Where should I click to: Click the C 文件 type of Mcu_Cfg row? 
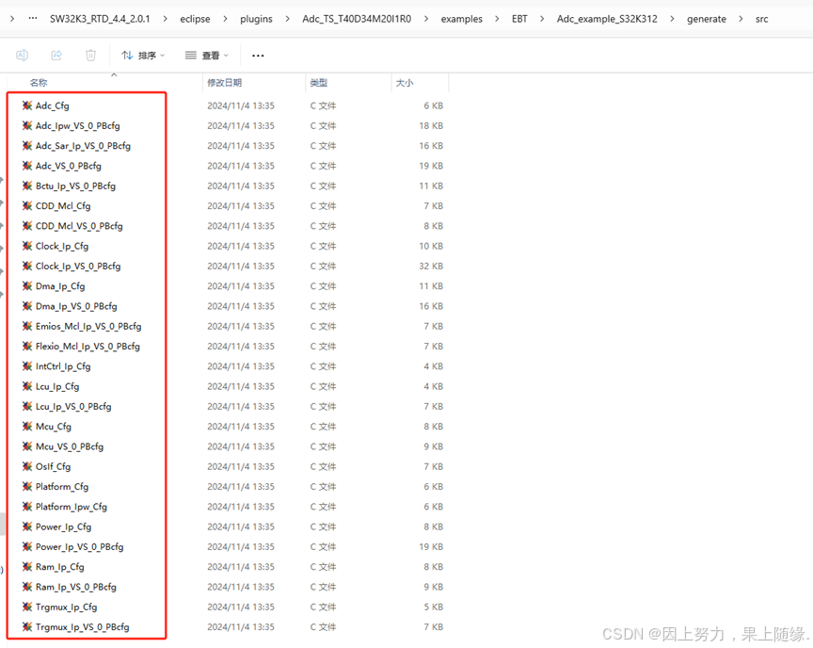(323, 427)
